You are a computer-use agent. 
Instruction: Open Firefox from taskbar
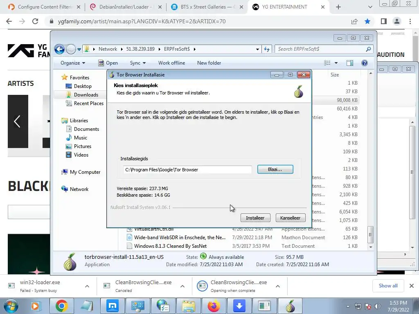click(214, 306)
